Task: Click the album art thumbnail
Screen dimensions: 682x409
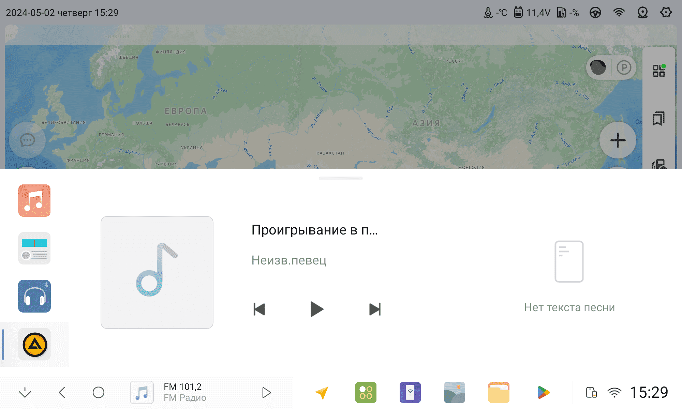Action: [157, 272]
